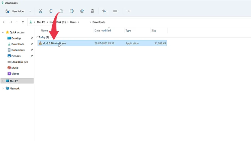Open the Sort options dropdown
The height and width of the screenshot is (141, 251).
click(105, 11)
